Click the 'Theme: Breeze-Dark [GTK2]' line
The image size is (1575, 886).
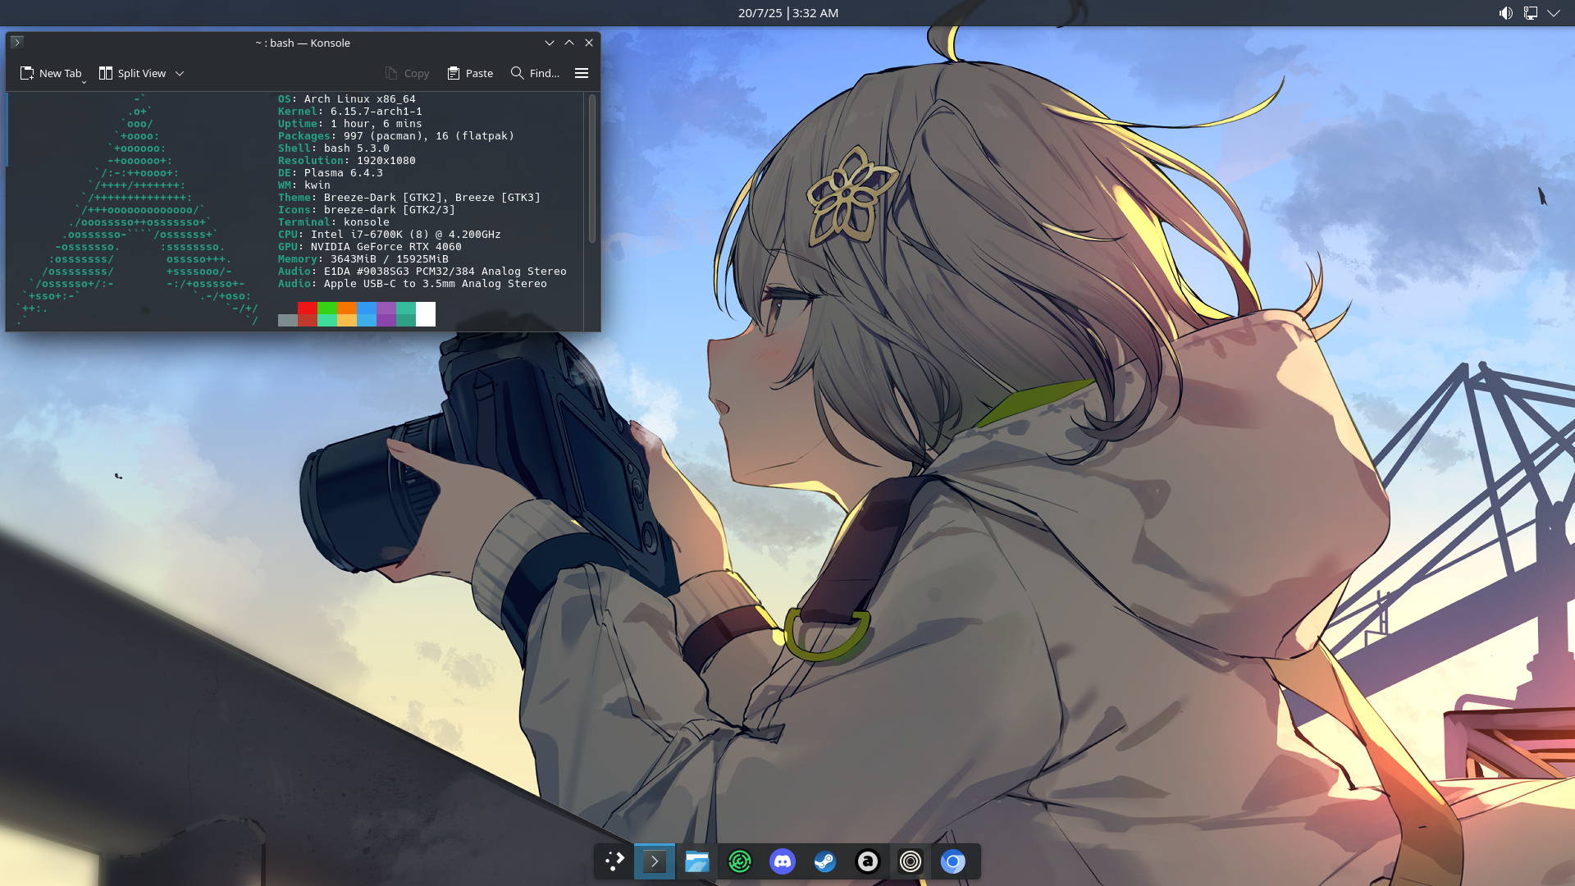coord(409,197)
